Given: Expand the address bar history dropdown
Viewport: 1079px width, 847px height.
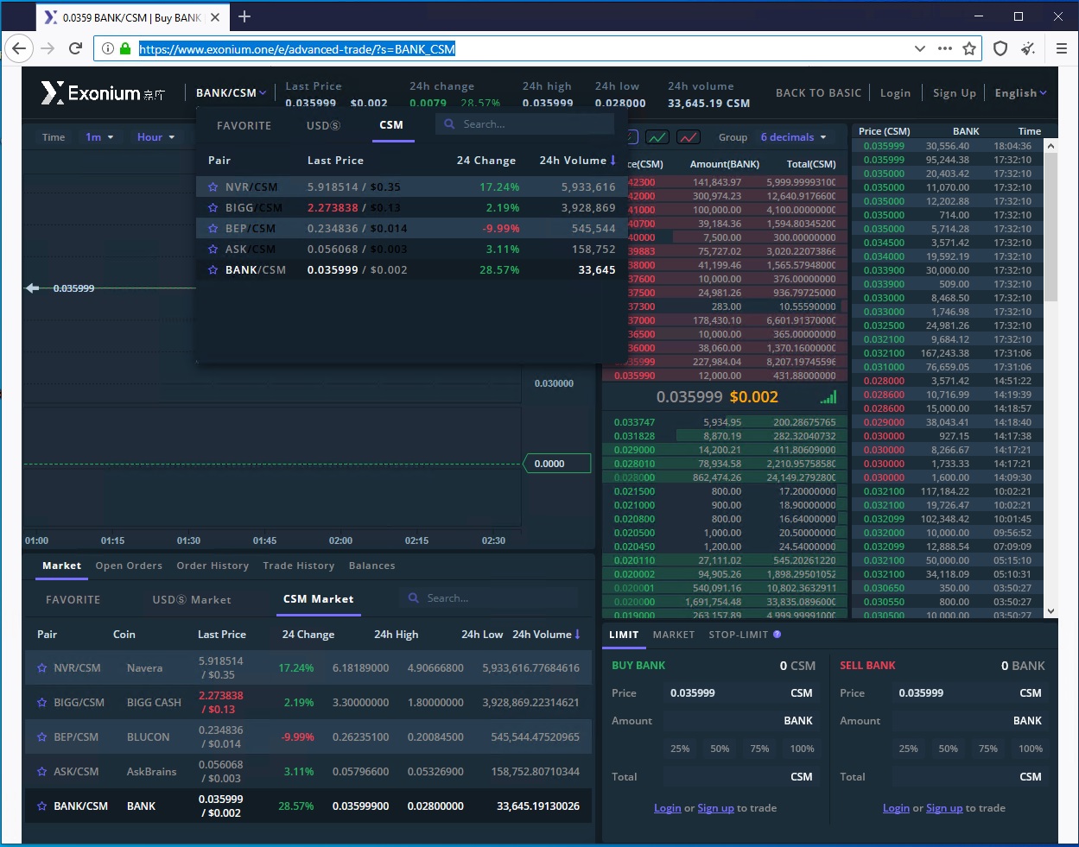Looking at the screenshot, I should (920, 48).
